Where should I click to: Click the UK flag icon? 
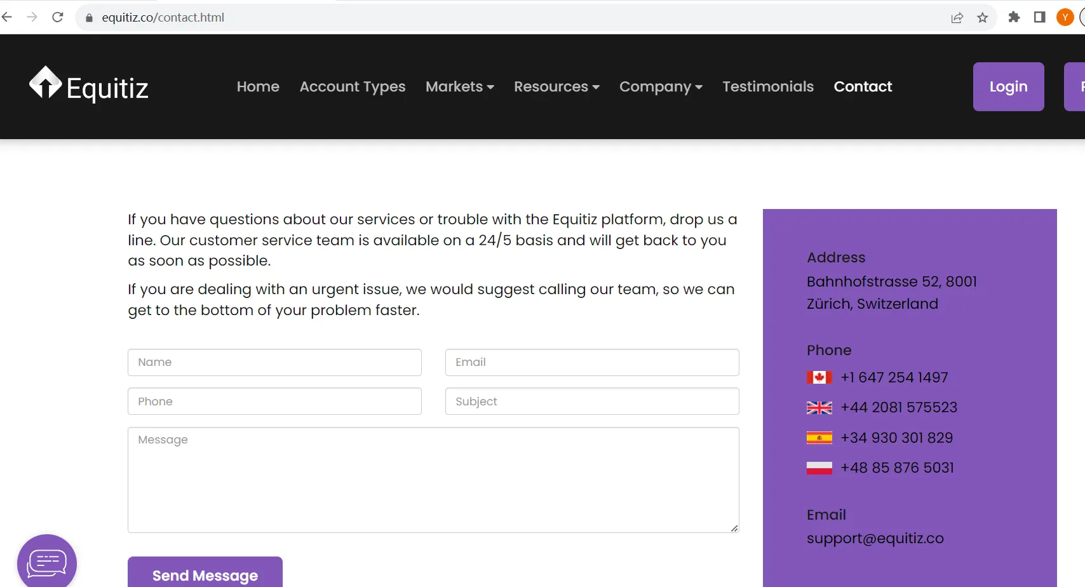pyautogui.click(x=819, y=408)
